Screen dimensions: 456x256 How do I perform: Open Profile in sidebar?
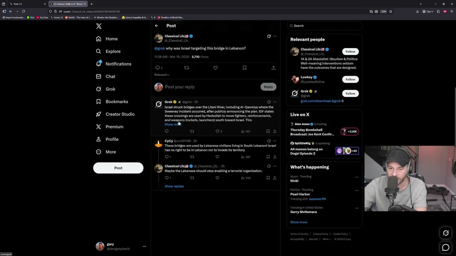(x=107, y=139)
